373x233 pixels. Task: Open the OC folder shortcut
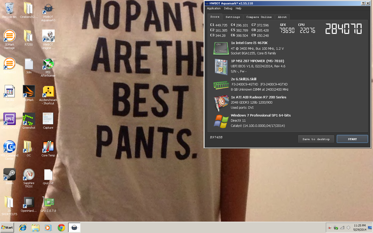[x=29, y=149]
